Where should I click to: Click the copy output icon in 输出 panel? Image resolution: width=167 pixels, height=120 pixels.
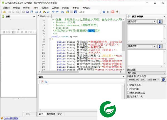click(x=46, y=82)
